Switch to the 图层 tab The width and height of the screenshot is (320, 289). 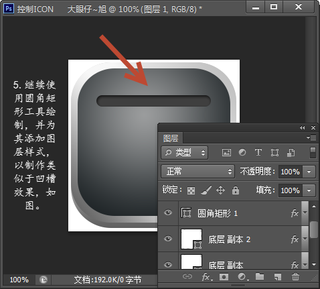coord(171,138)
